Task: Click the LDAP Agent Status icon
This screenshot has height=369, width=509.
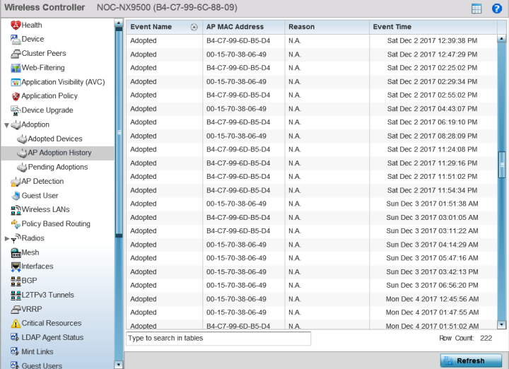Action: 15,337
